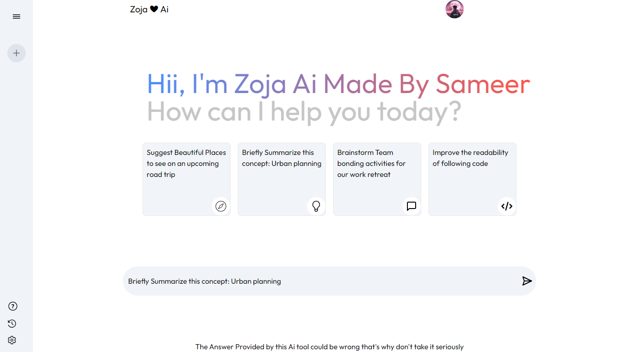Click the 'Hii, I'm Zoja Ai' gradient heading
This screenshot has height=352, width=626.
[x=338, y=84]
